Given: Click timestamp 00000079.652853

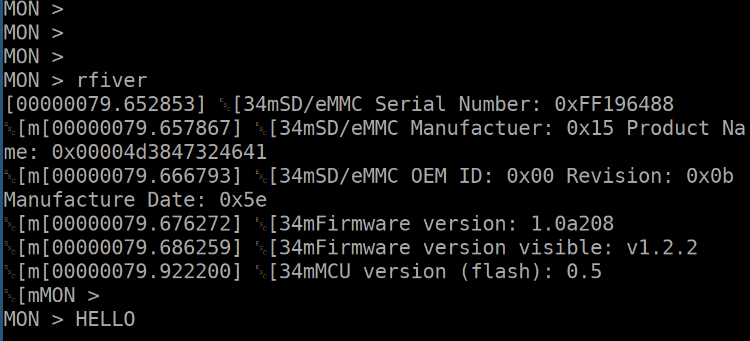Looking at the screenshot, I should coord(105,104).
